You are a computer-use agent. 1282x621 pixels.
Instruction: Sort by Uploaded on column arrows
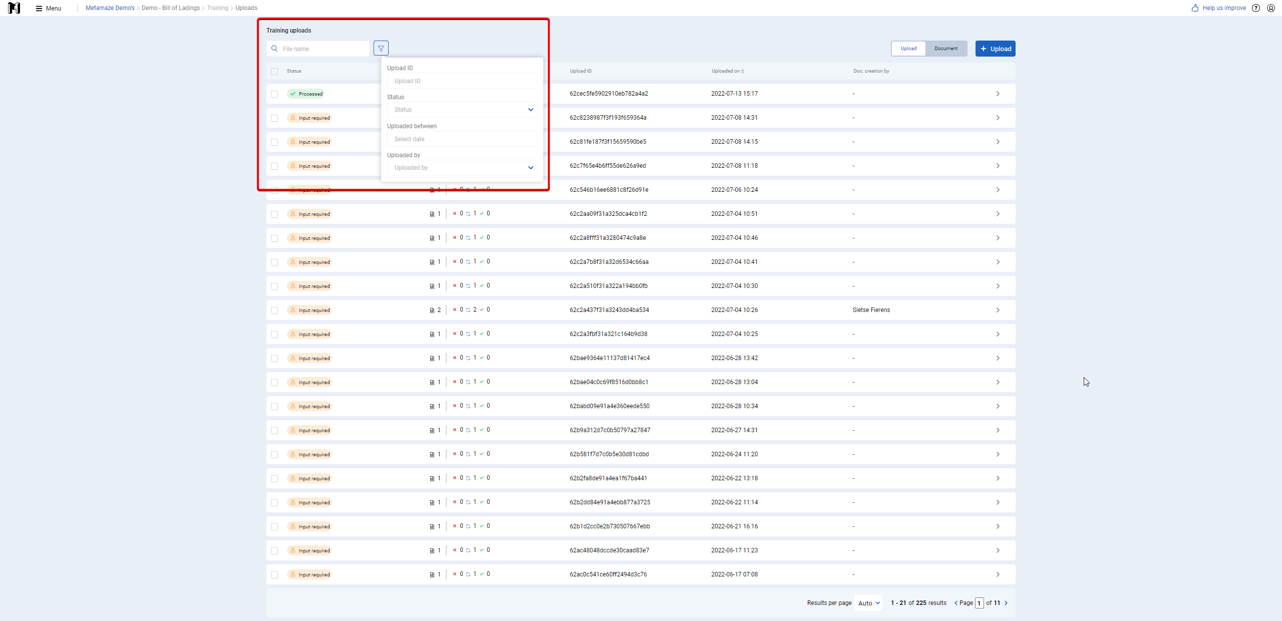[x=743, y=71]
